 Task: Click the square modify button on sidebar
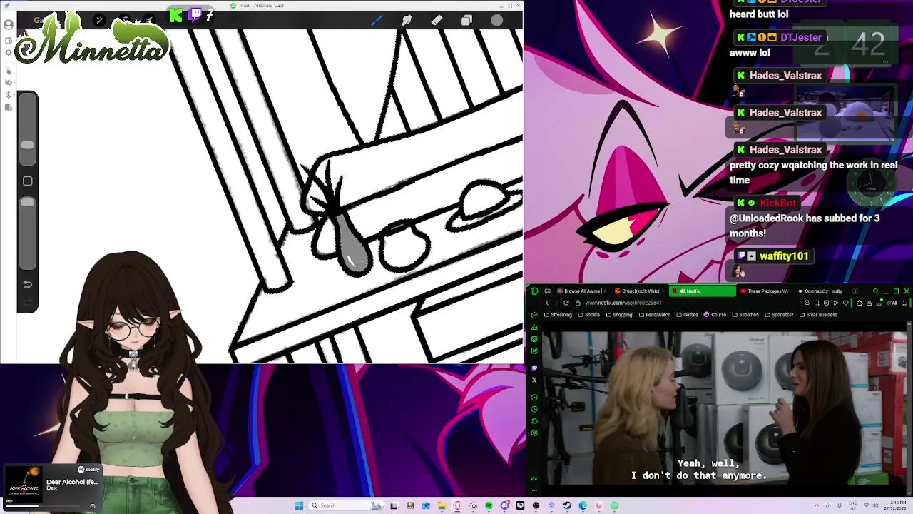coord(28,181)
